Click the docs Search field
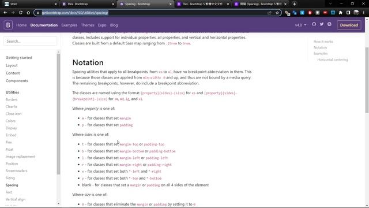Screen dimensions: 369x208 point(30,41)
